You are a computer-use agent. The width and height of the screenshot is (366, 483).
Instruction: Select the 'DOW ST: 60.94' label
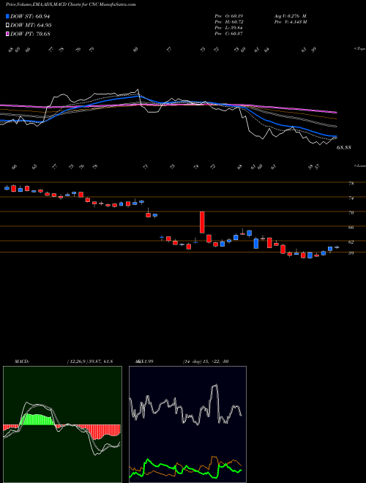click(x=30, y=16)
